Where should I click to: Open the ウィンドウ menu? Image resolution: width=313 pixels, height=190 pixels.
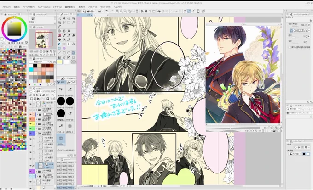pyautogui.click(x=105, y=7)
